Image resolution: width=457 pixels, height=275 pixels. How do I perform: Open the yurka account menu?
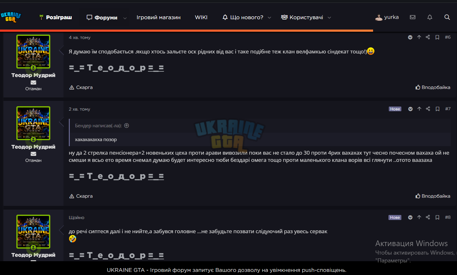387,17
